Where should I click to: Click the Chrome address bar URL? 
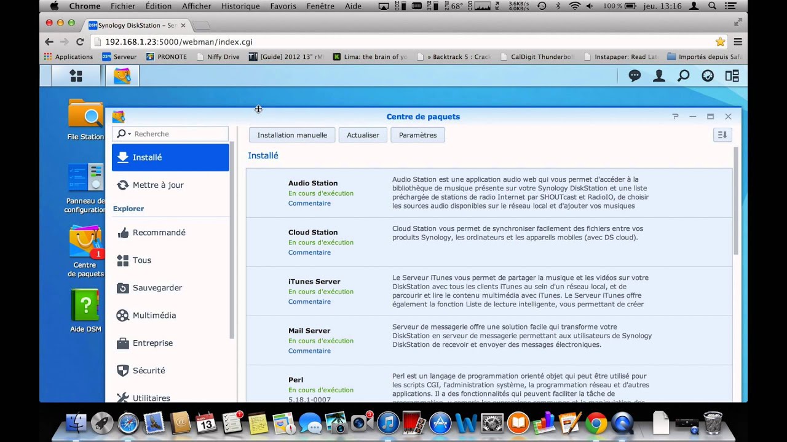coord(178,42)
